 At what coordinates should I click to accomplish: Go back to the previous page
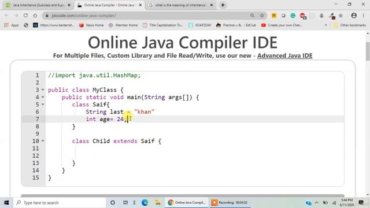[6, 16]
